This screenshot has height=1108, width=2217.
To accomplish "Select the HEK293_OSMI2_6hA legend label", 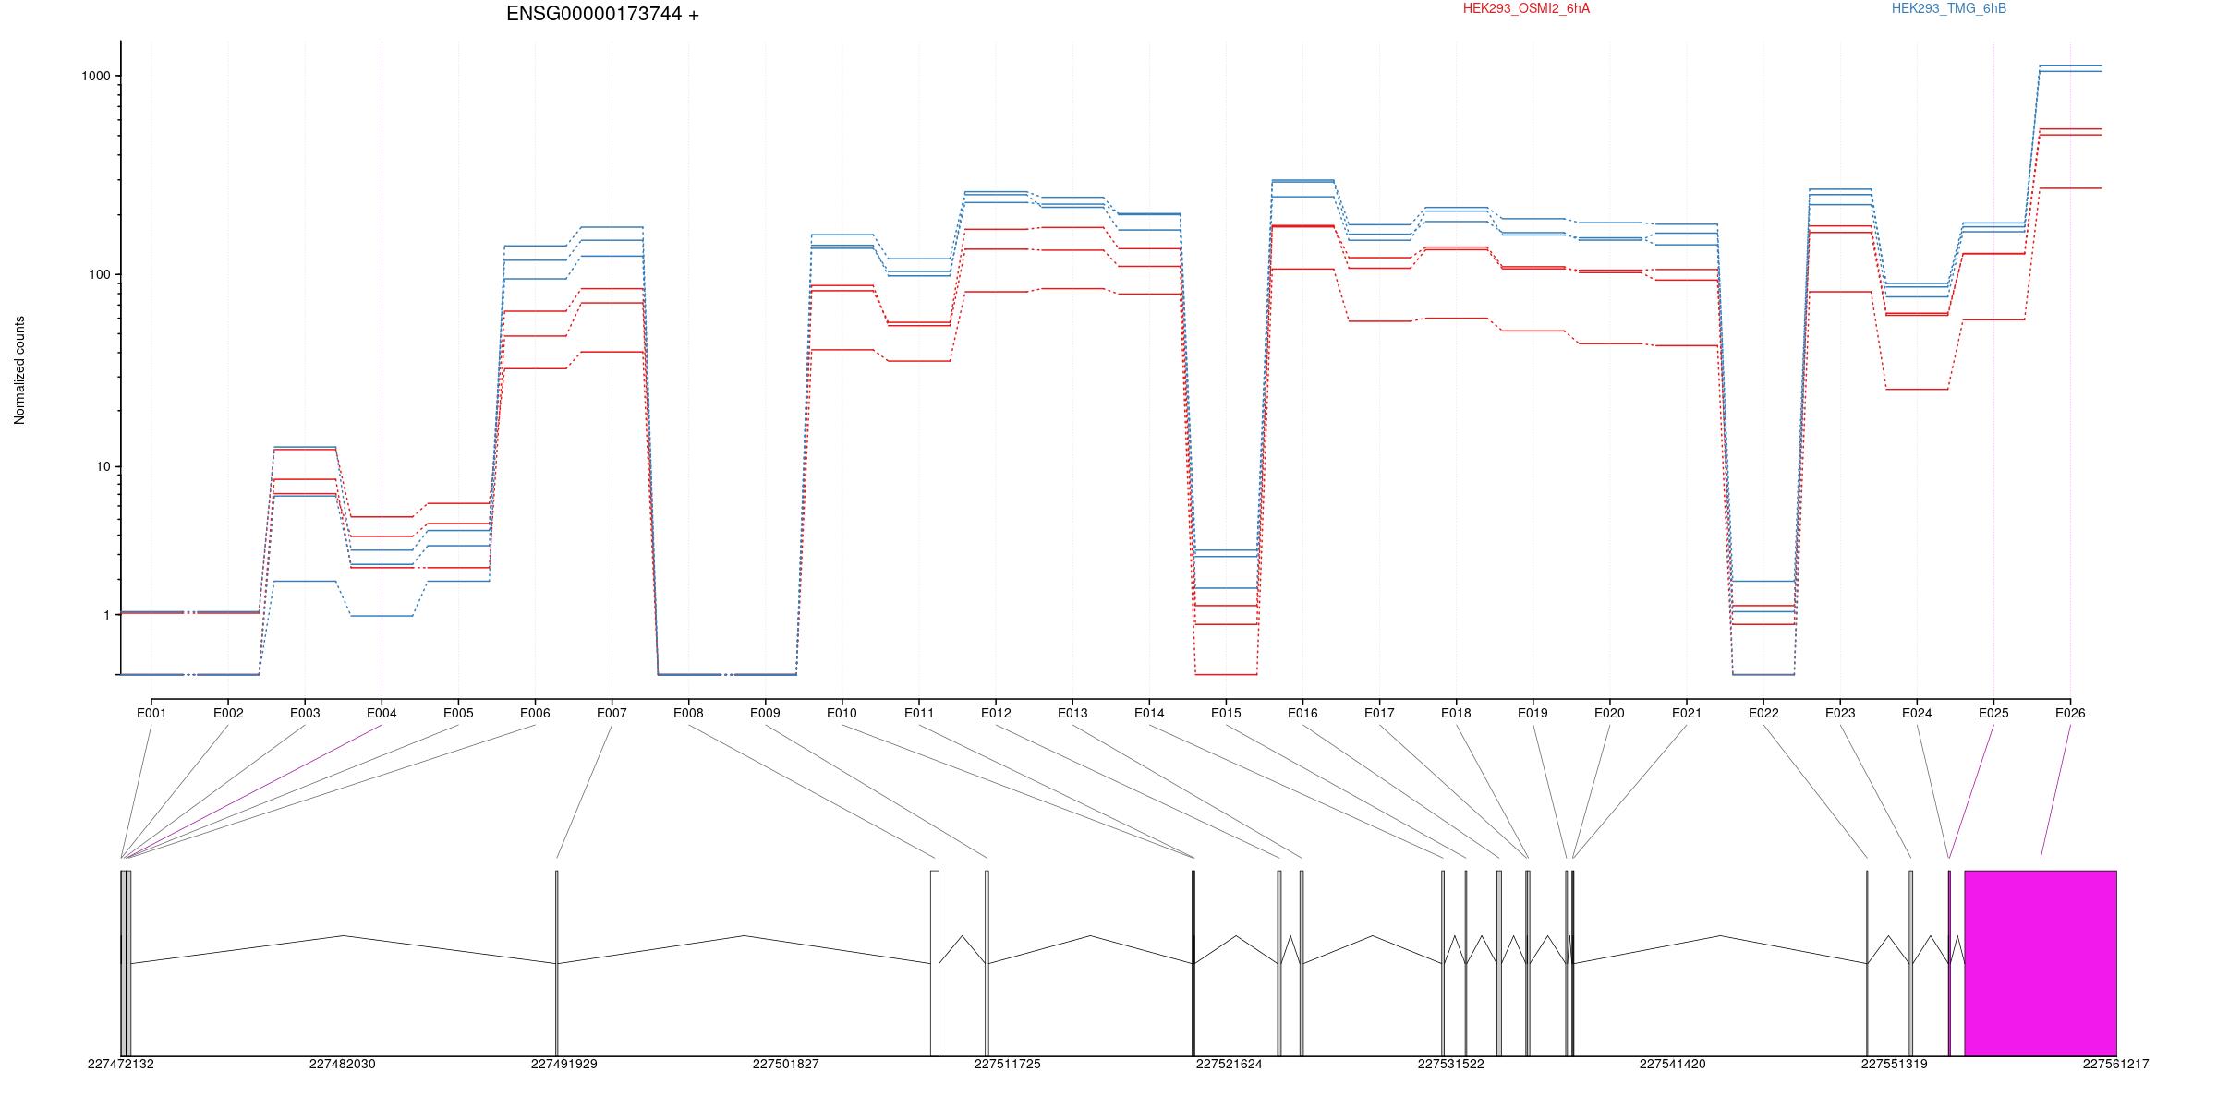I will (x=1526, y=8).
